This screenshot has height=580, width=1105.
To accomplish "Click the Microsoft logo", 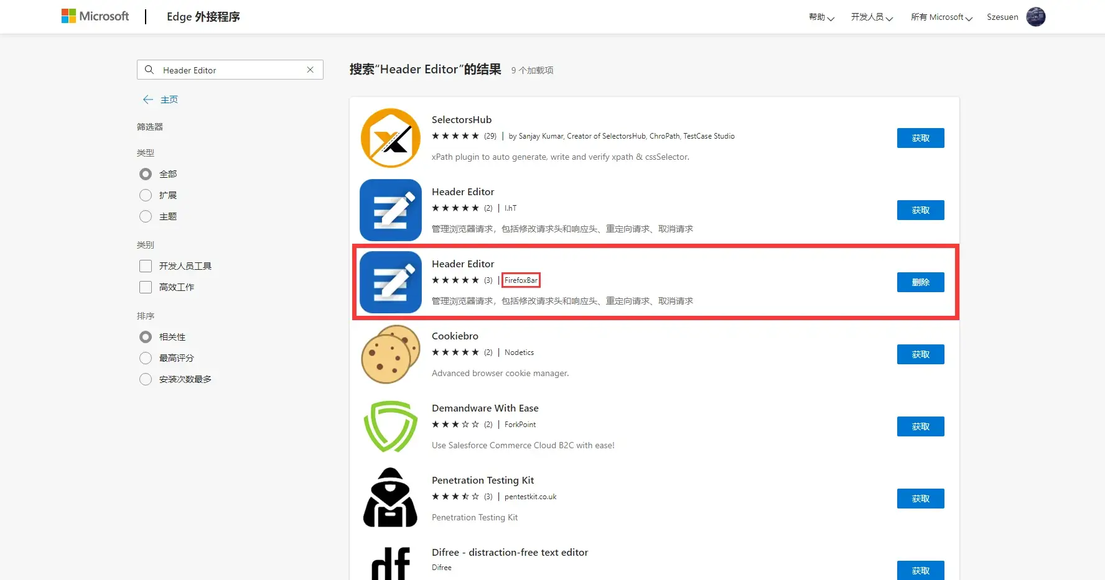I will pyautogui.click(x=95, y=16).
